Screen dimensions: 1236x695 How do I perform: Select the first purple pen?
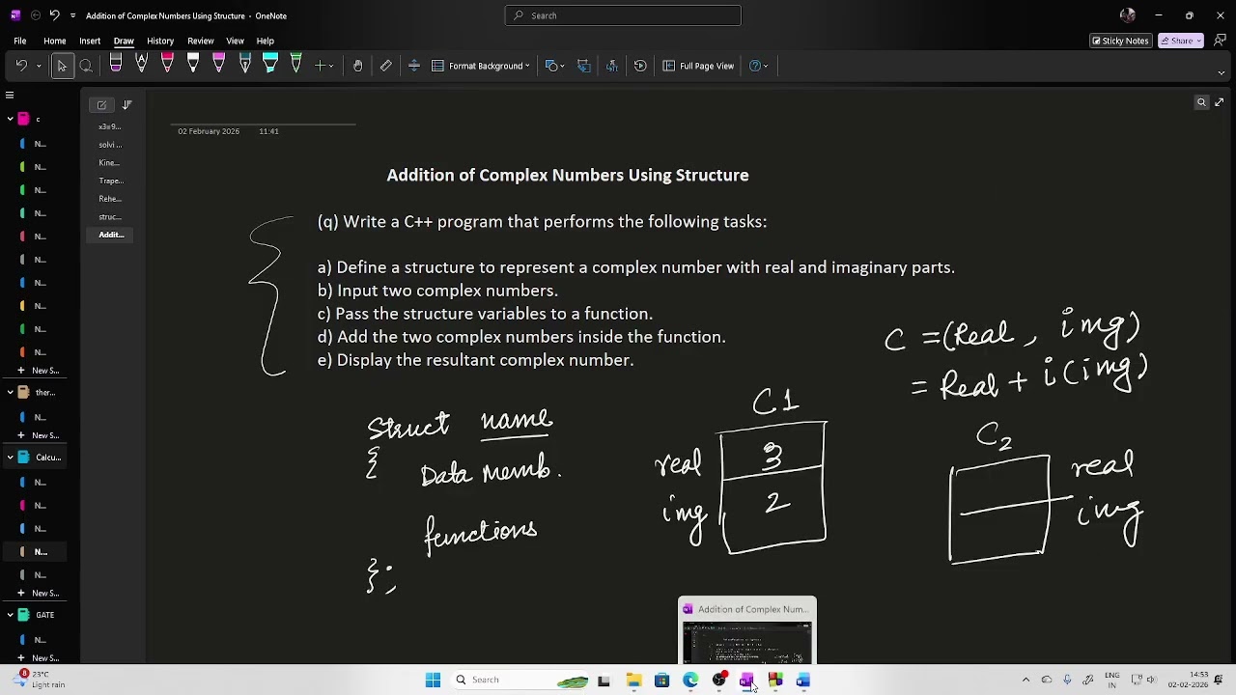[116, 65]
